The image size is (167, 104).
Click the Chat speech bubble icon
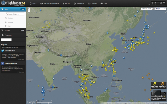click(x=102, y=3)
